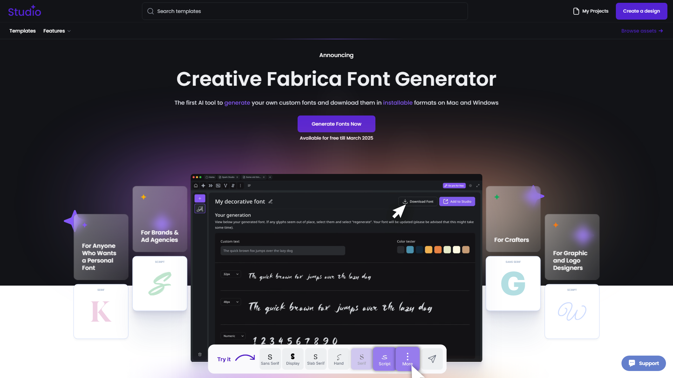Expand the More font options menu
The width and height of the screenshot is (673, 378).
[x=408, y=359]
